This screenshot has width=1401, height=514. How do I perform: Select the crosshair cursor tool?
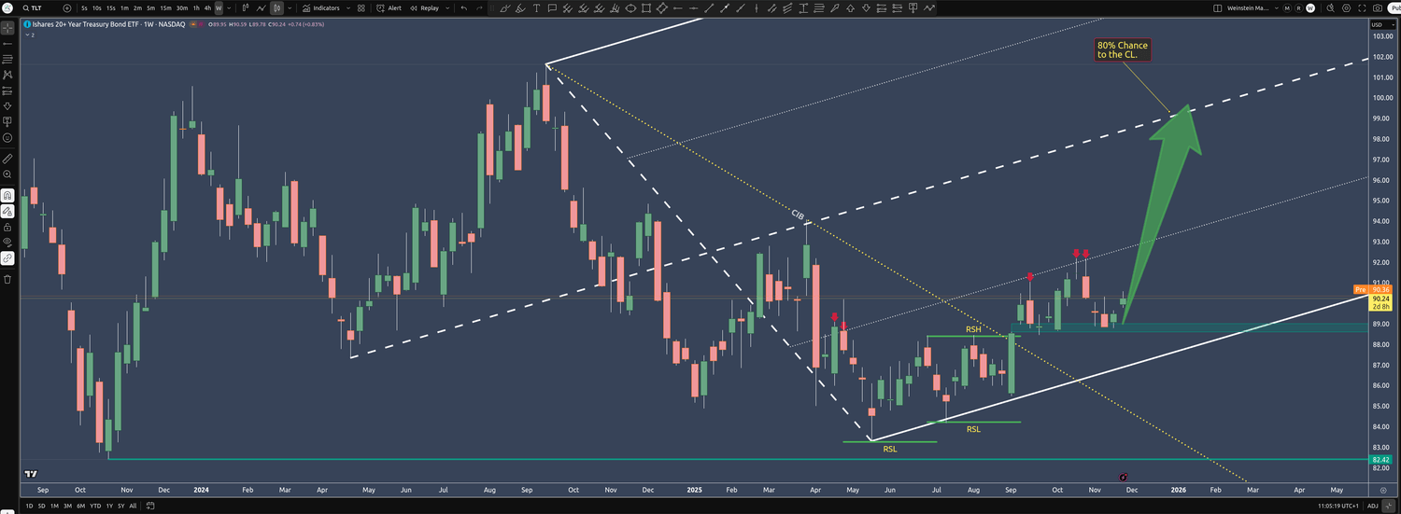point(7,27)
